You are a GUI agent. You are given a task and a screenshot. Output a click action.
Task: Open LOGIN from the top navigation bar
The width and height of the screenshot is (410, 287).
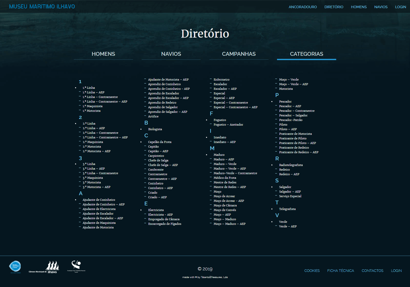click(x=400, y=7)
